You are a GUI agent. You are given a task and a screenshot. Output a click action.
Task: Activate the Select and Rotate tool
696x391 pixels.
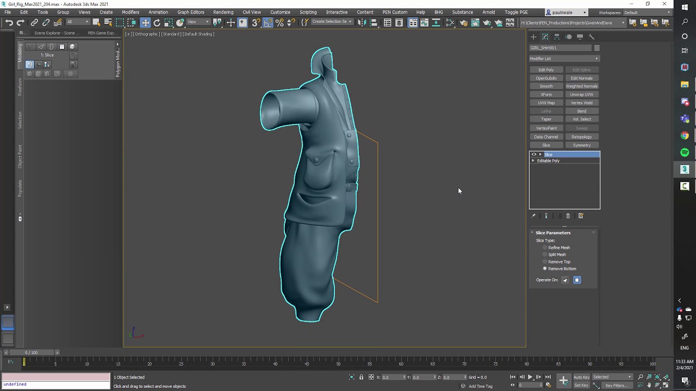157,22
